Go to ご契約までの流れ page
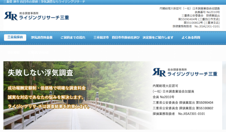The image size is (226, 132). (73, 37)
